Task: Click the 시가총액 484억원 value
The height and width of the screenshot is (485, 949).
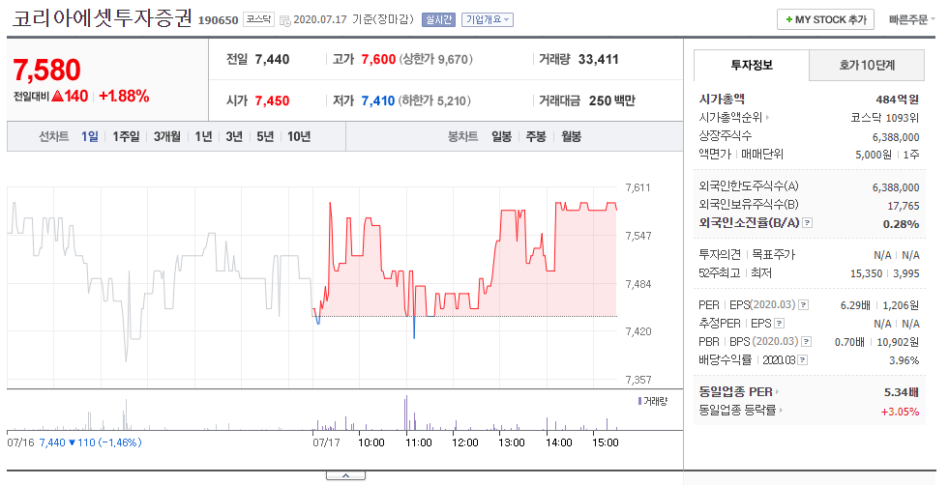Action: point(898,100)
